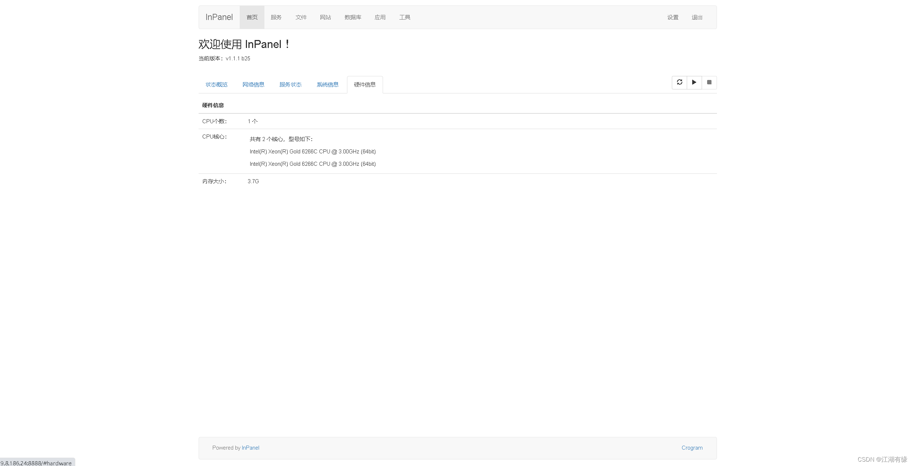Click the text 共有 2 个核心
The width and height of the screenshot is (913, 466).
(x=266, y=139)
